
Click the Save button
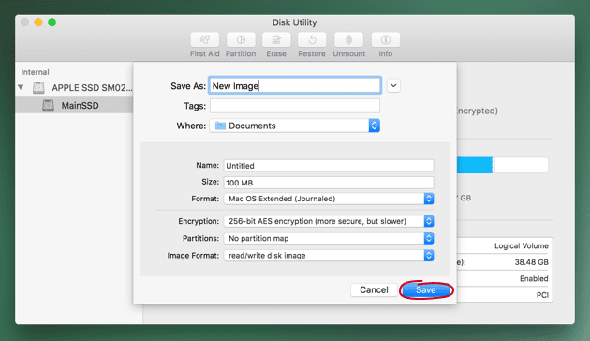pyautogui.click(x=425, y=290)
